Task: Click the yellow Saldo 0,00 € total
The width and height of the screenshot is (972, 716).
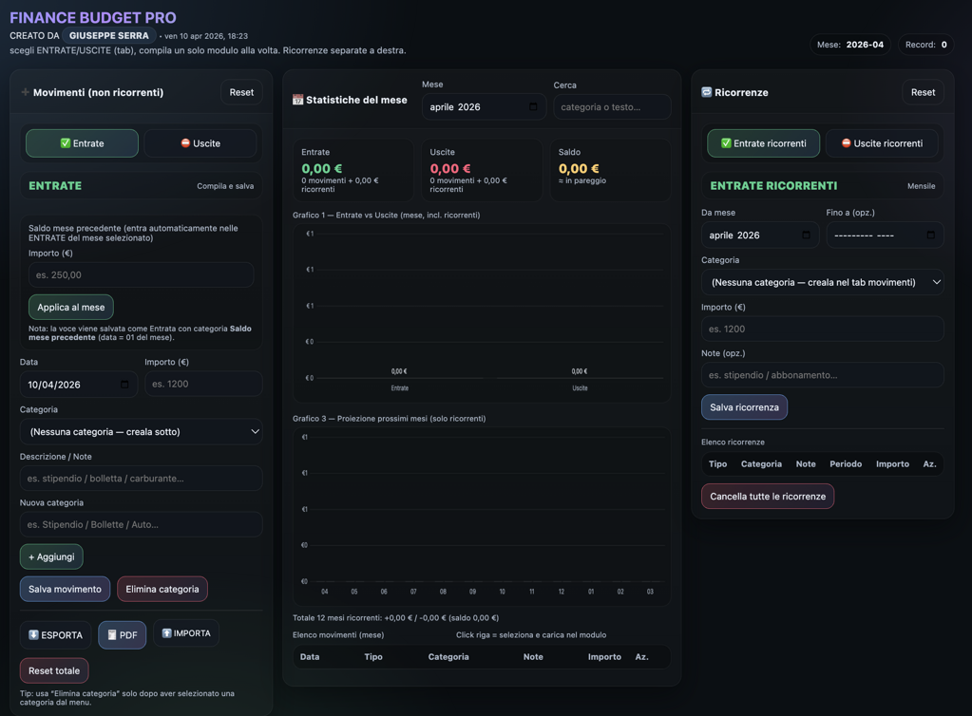Action: pyautogui.click(x=579, y=168)
